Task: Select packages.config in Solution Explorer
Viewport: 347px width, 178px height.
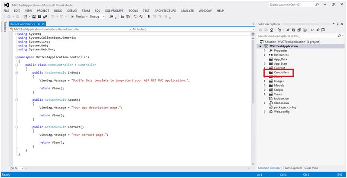Action: point(285,107)
